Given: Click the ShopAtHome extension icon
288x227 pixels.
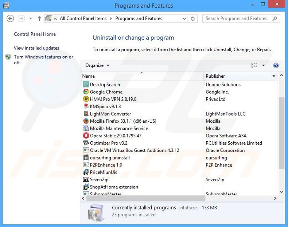Looking at the screenshot, I should [86, 187].
